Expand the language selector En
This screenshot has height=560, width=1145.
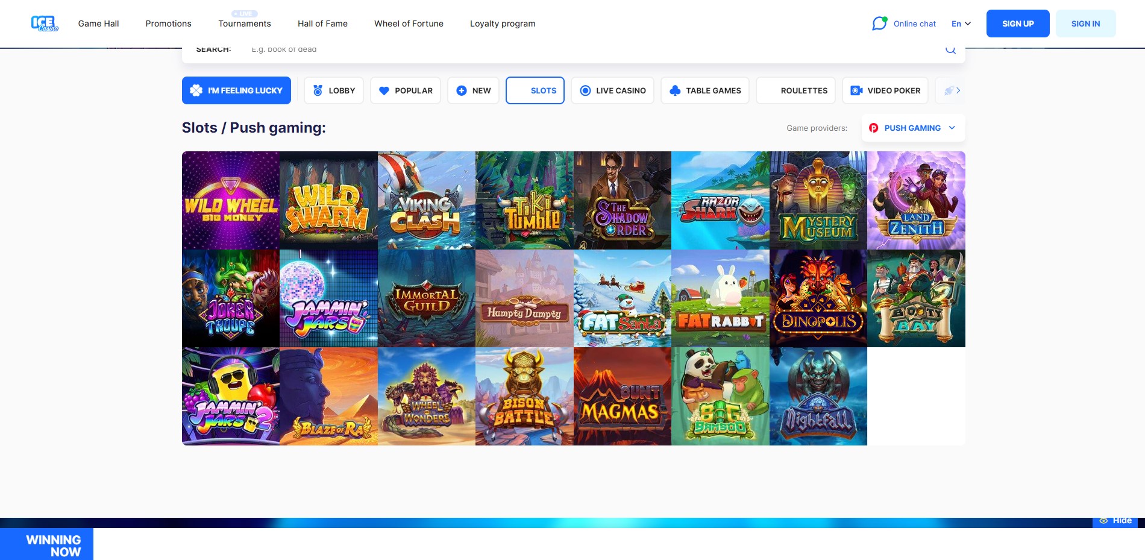click(x=961, y=24)
